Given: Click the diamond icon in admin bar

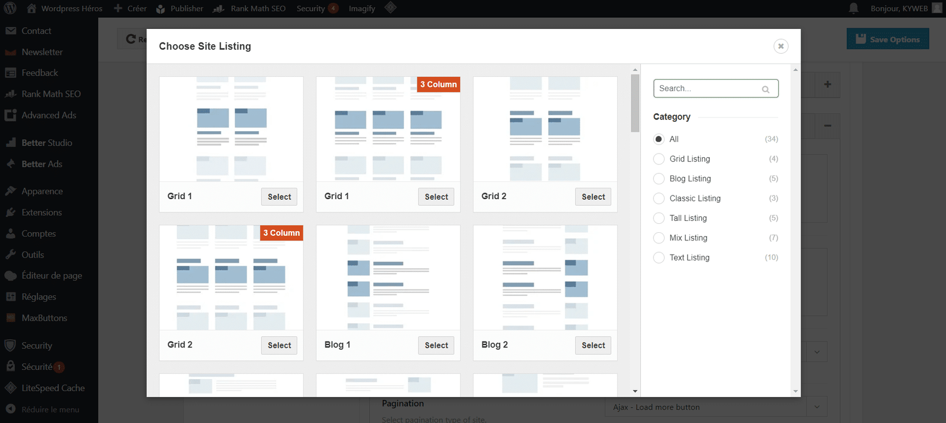Looking at the screenshot, I should (x=390, y=8).
